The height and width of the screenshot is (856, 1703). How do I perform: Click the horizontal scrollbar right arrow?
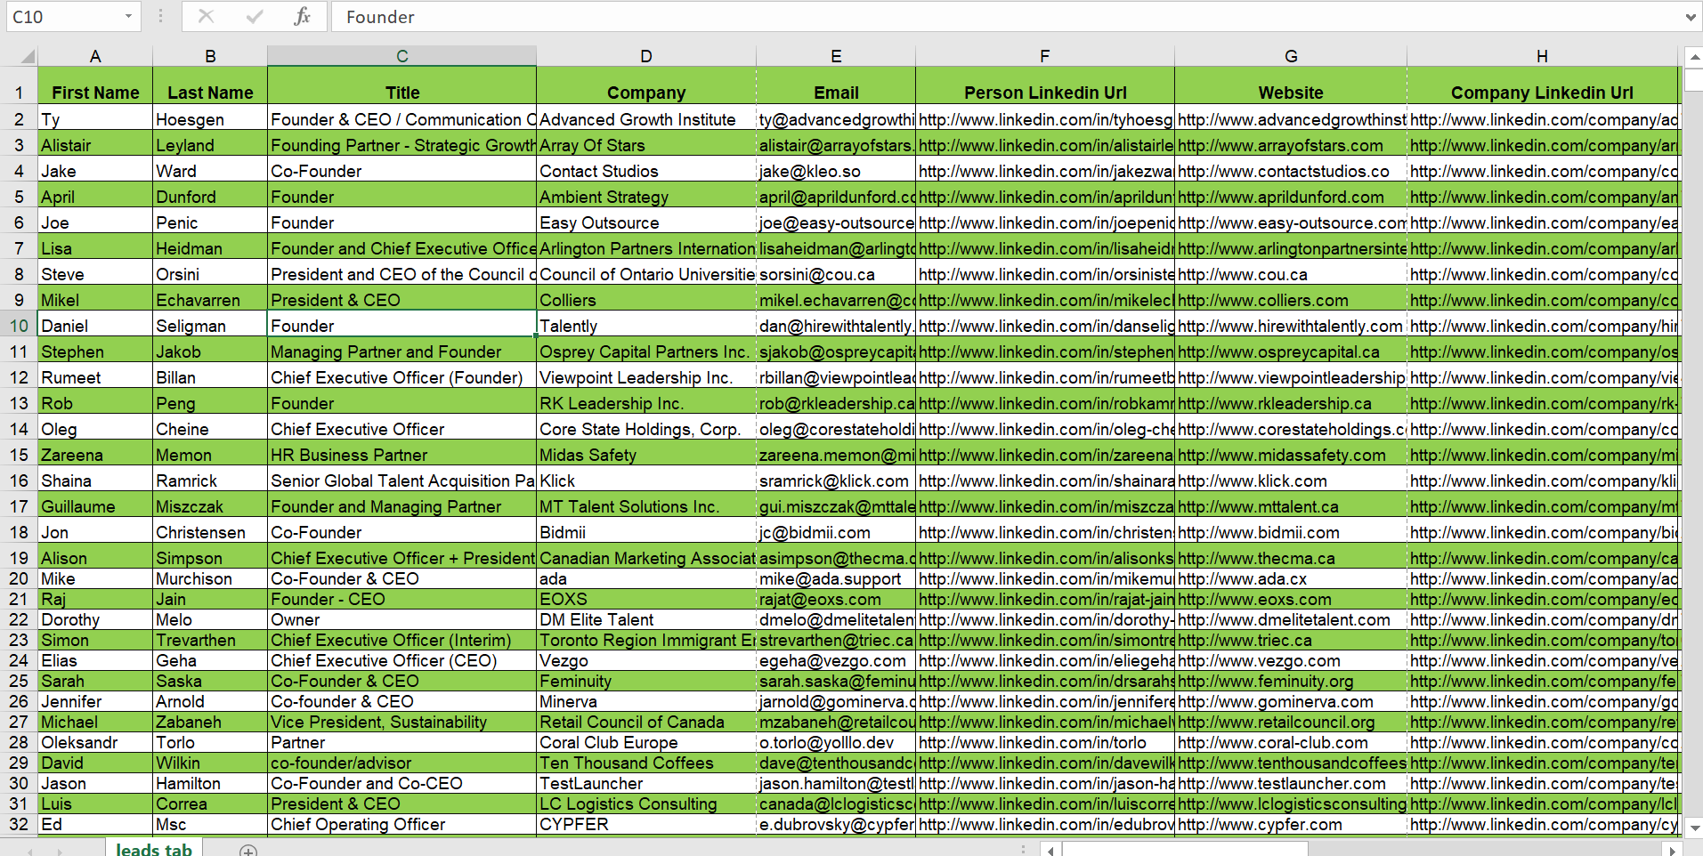(1673, 851)
